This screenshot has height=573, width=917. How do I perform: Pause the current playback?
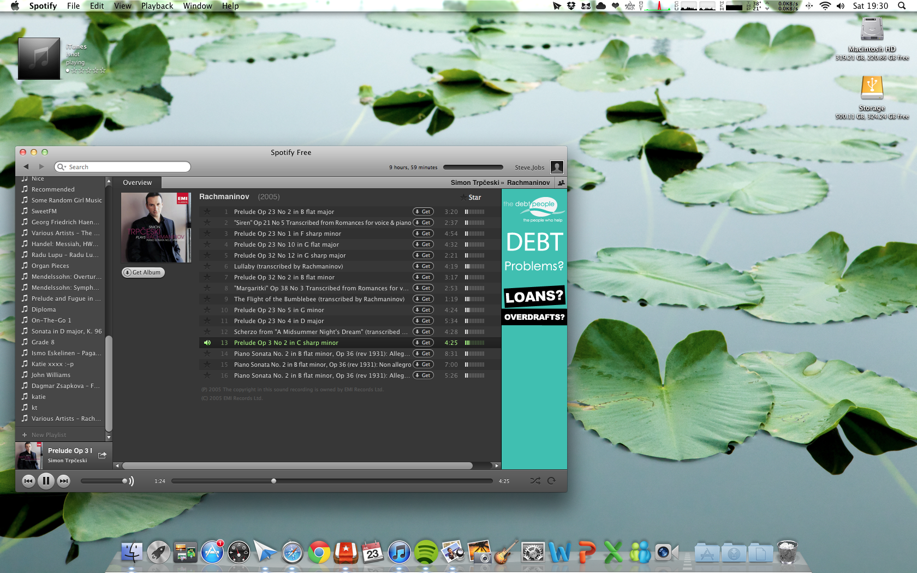tap(46, 481)
